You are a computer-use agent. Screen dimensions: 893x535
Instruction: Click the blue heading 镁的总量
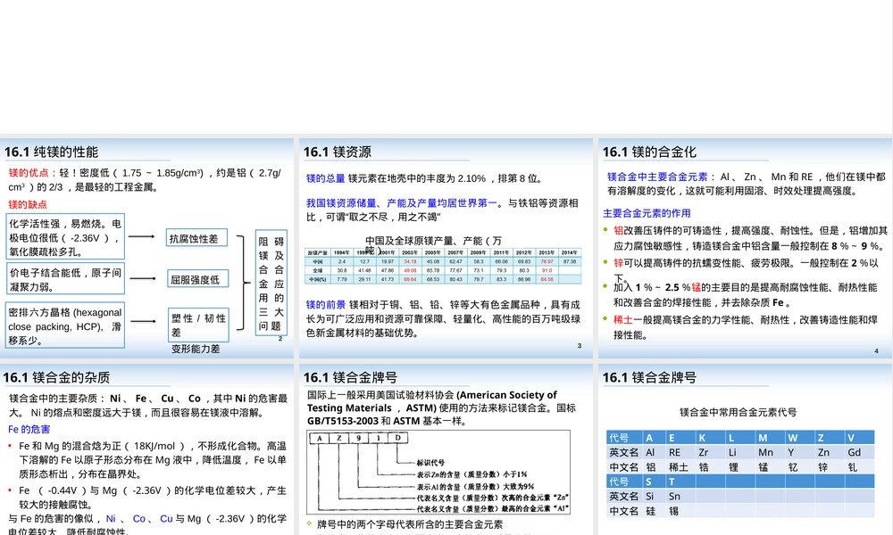(x=325, y=178)
